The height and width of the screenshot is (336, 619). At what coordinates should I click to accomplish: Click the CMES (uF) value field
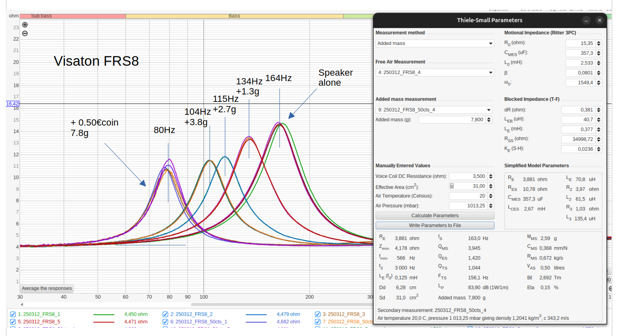[580, 53]
